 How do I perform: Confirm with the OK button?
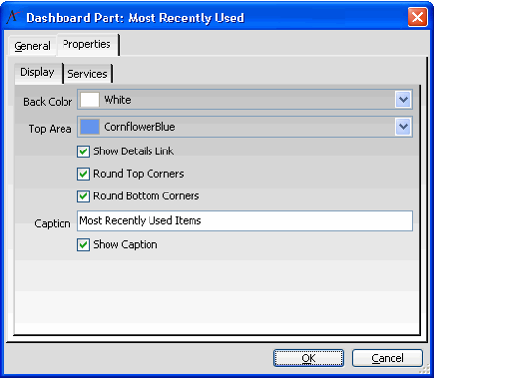tap(308, 358)
